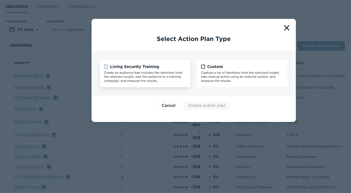Click the -356 value in Tracy Powers' row
Screen dimensions: 351x193
pyautogui.click(x=195, y=157)
